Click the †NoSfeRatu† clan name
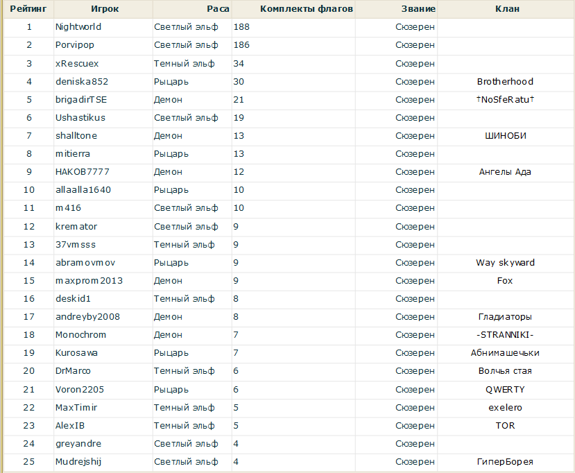The image size is (575, 473). (505, 99)
